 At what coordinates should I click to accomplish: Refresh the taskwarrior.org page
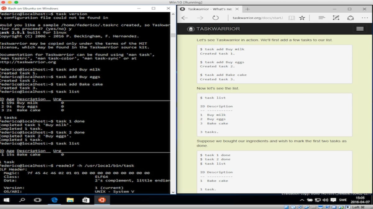pos(216,18)
